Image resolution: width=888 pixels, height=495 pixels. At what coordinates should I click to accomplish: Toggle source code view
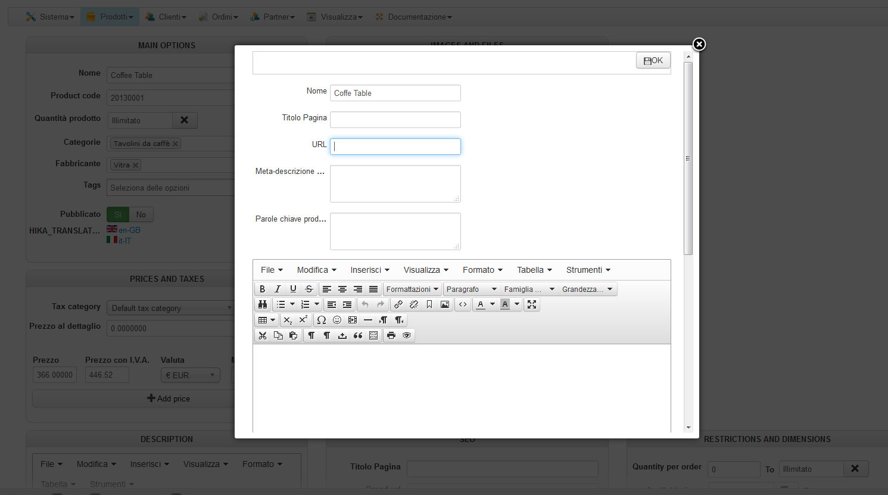tap(463, 304)
